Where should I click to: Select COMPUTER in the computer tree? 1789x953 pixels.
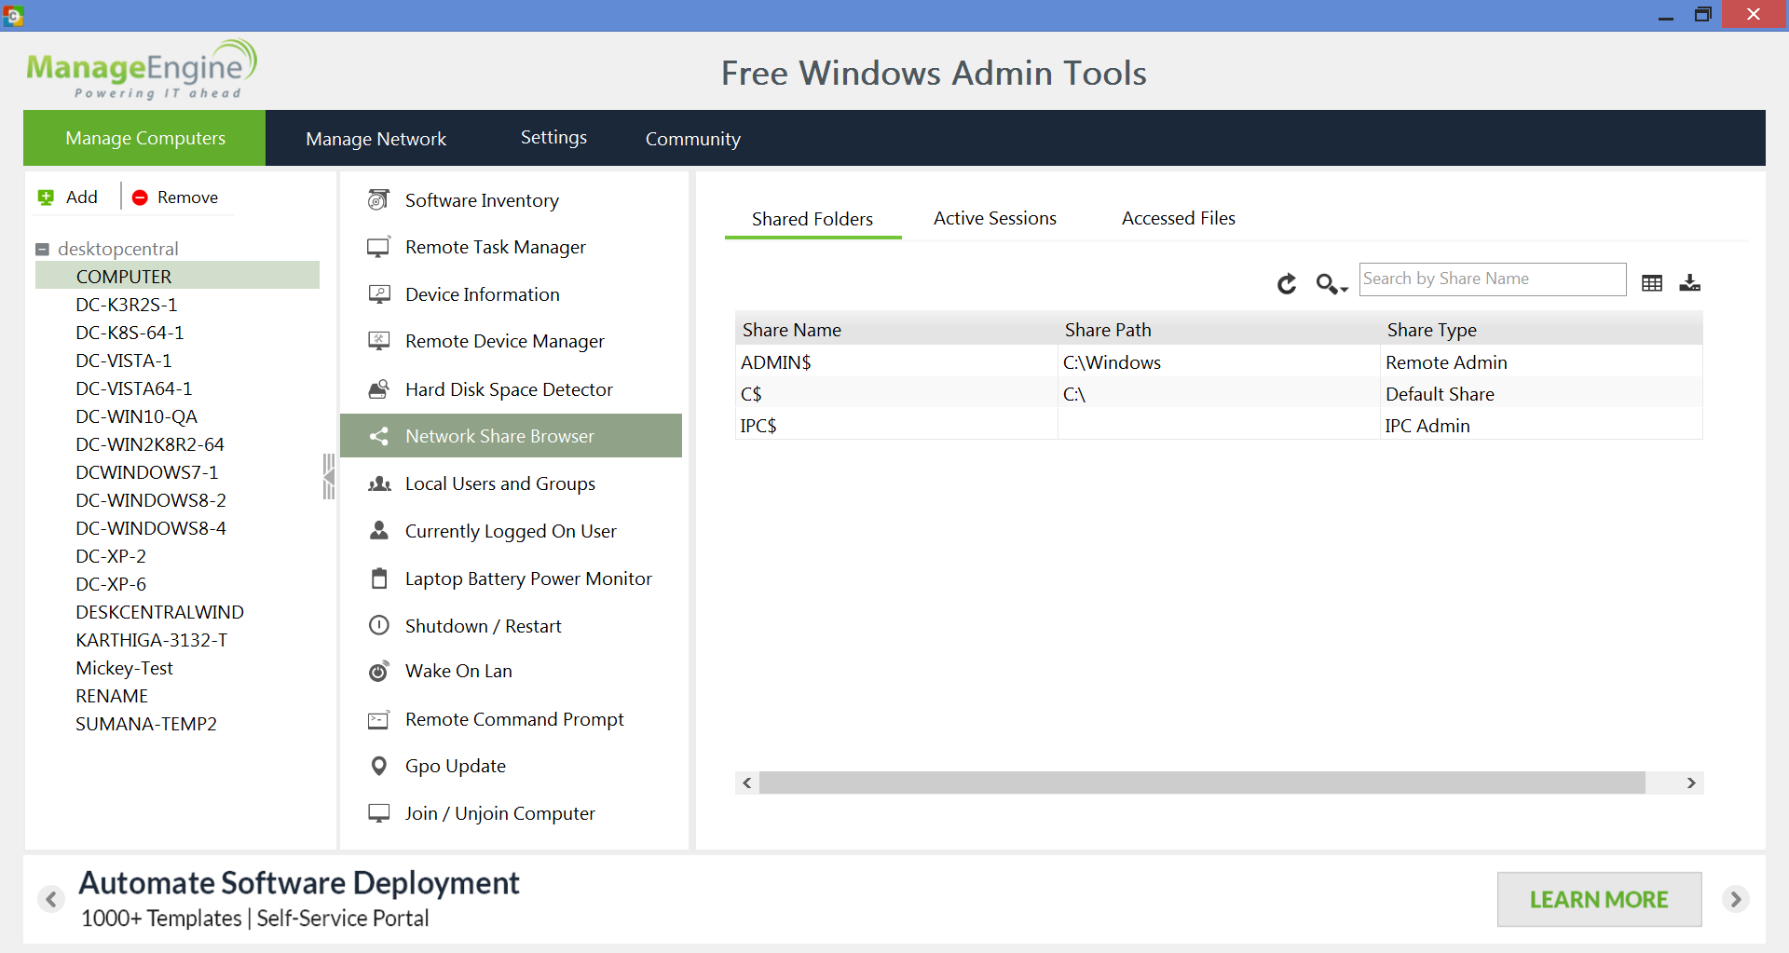pos(177,276)
